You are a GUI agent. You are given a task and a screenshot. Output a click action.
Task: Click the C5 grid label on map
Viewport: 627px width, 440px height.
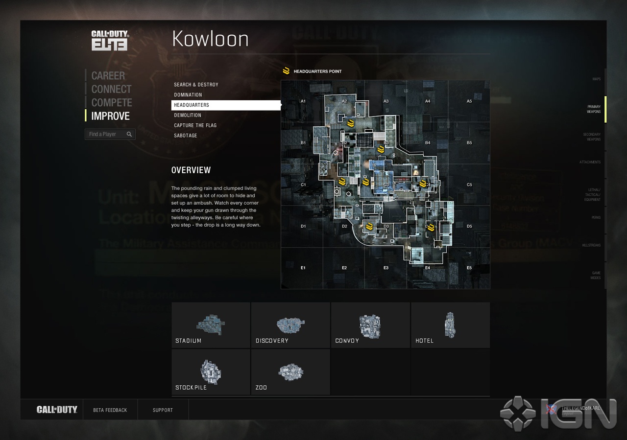tap(469, 185)
